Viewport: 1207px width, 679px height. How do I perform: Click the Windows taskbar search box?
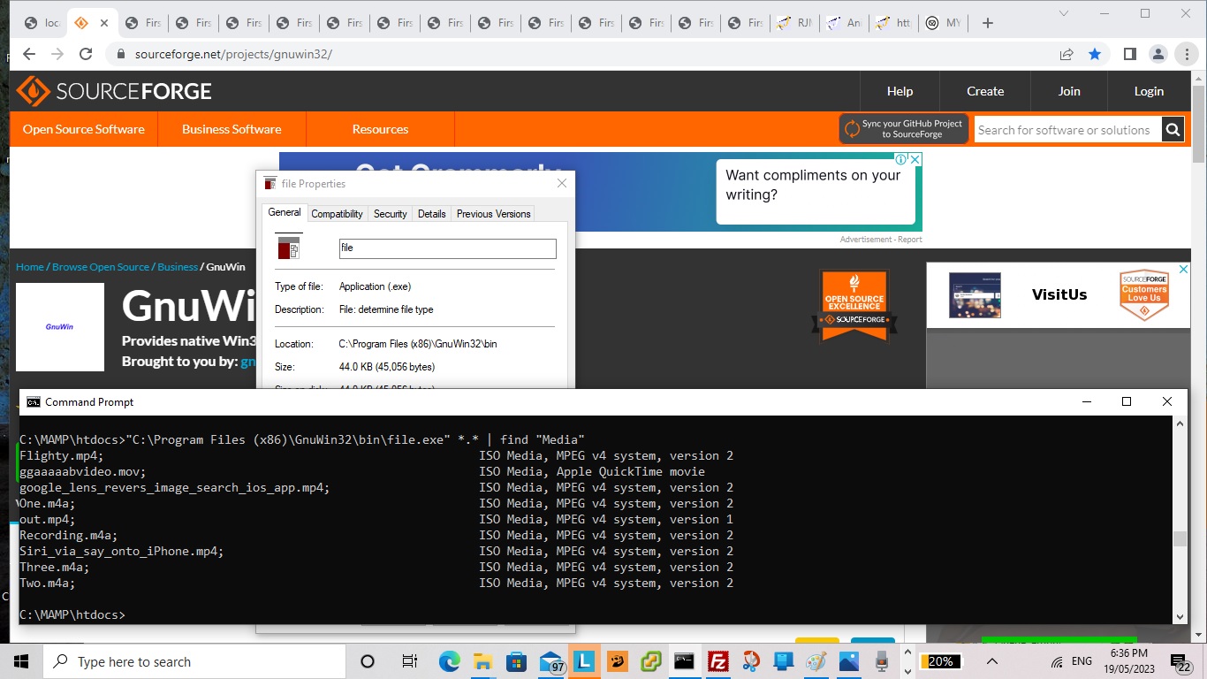point(195,661)
